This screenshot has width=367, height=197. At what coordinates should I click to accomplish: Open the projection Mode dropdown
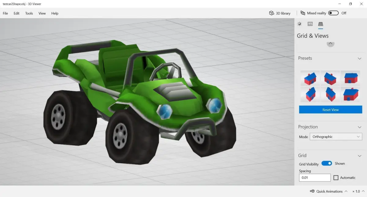tap(336, 137)
